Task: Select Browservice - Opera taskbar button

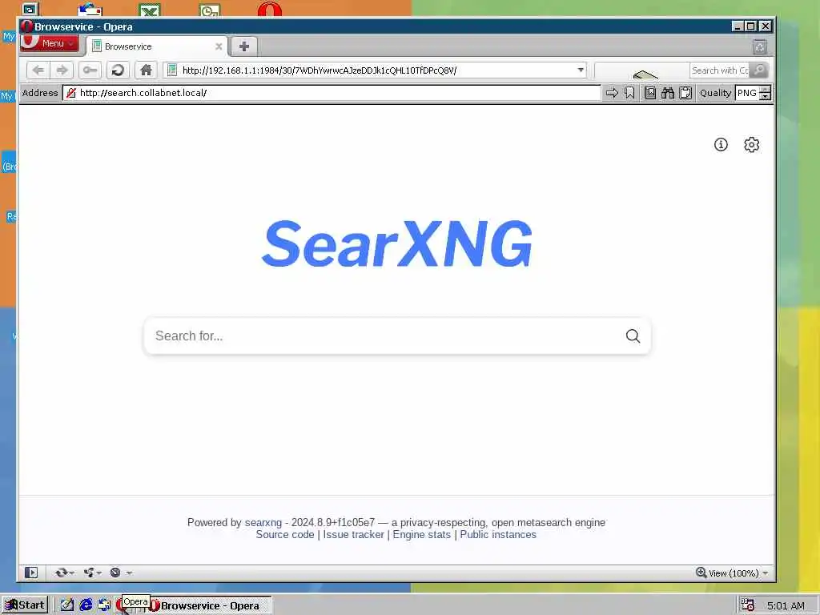Action: point(209,605)
